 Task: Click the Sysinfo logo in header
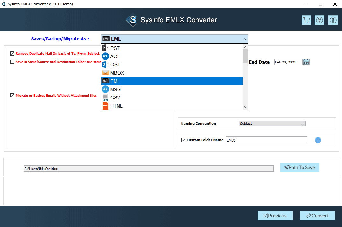tap(132, 20)
